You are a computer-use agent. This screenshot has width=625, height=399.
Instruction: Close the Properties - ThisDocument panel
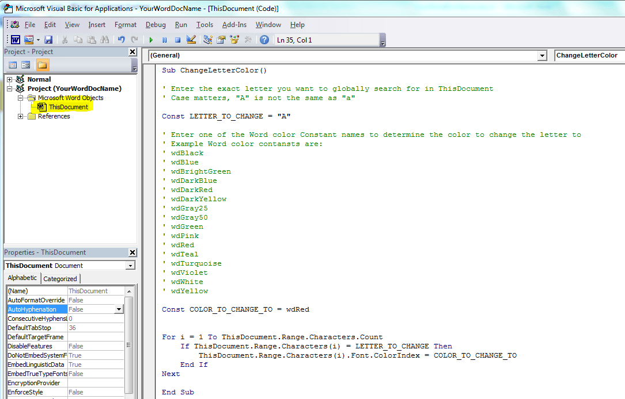click(x=132, y=252)
